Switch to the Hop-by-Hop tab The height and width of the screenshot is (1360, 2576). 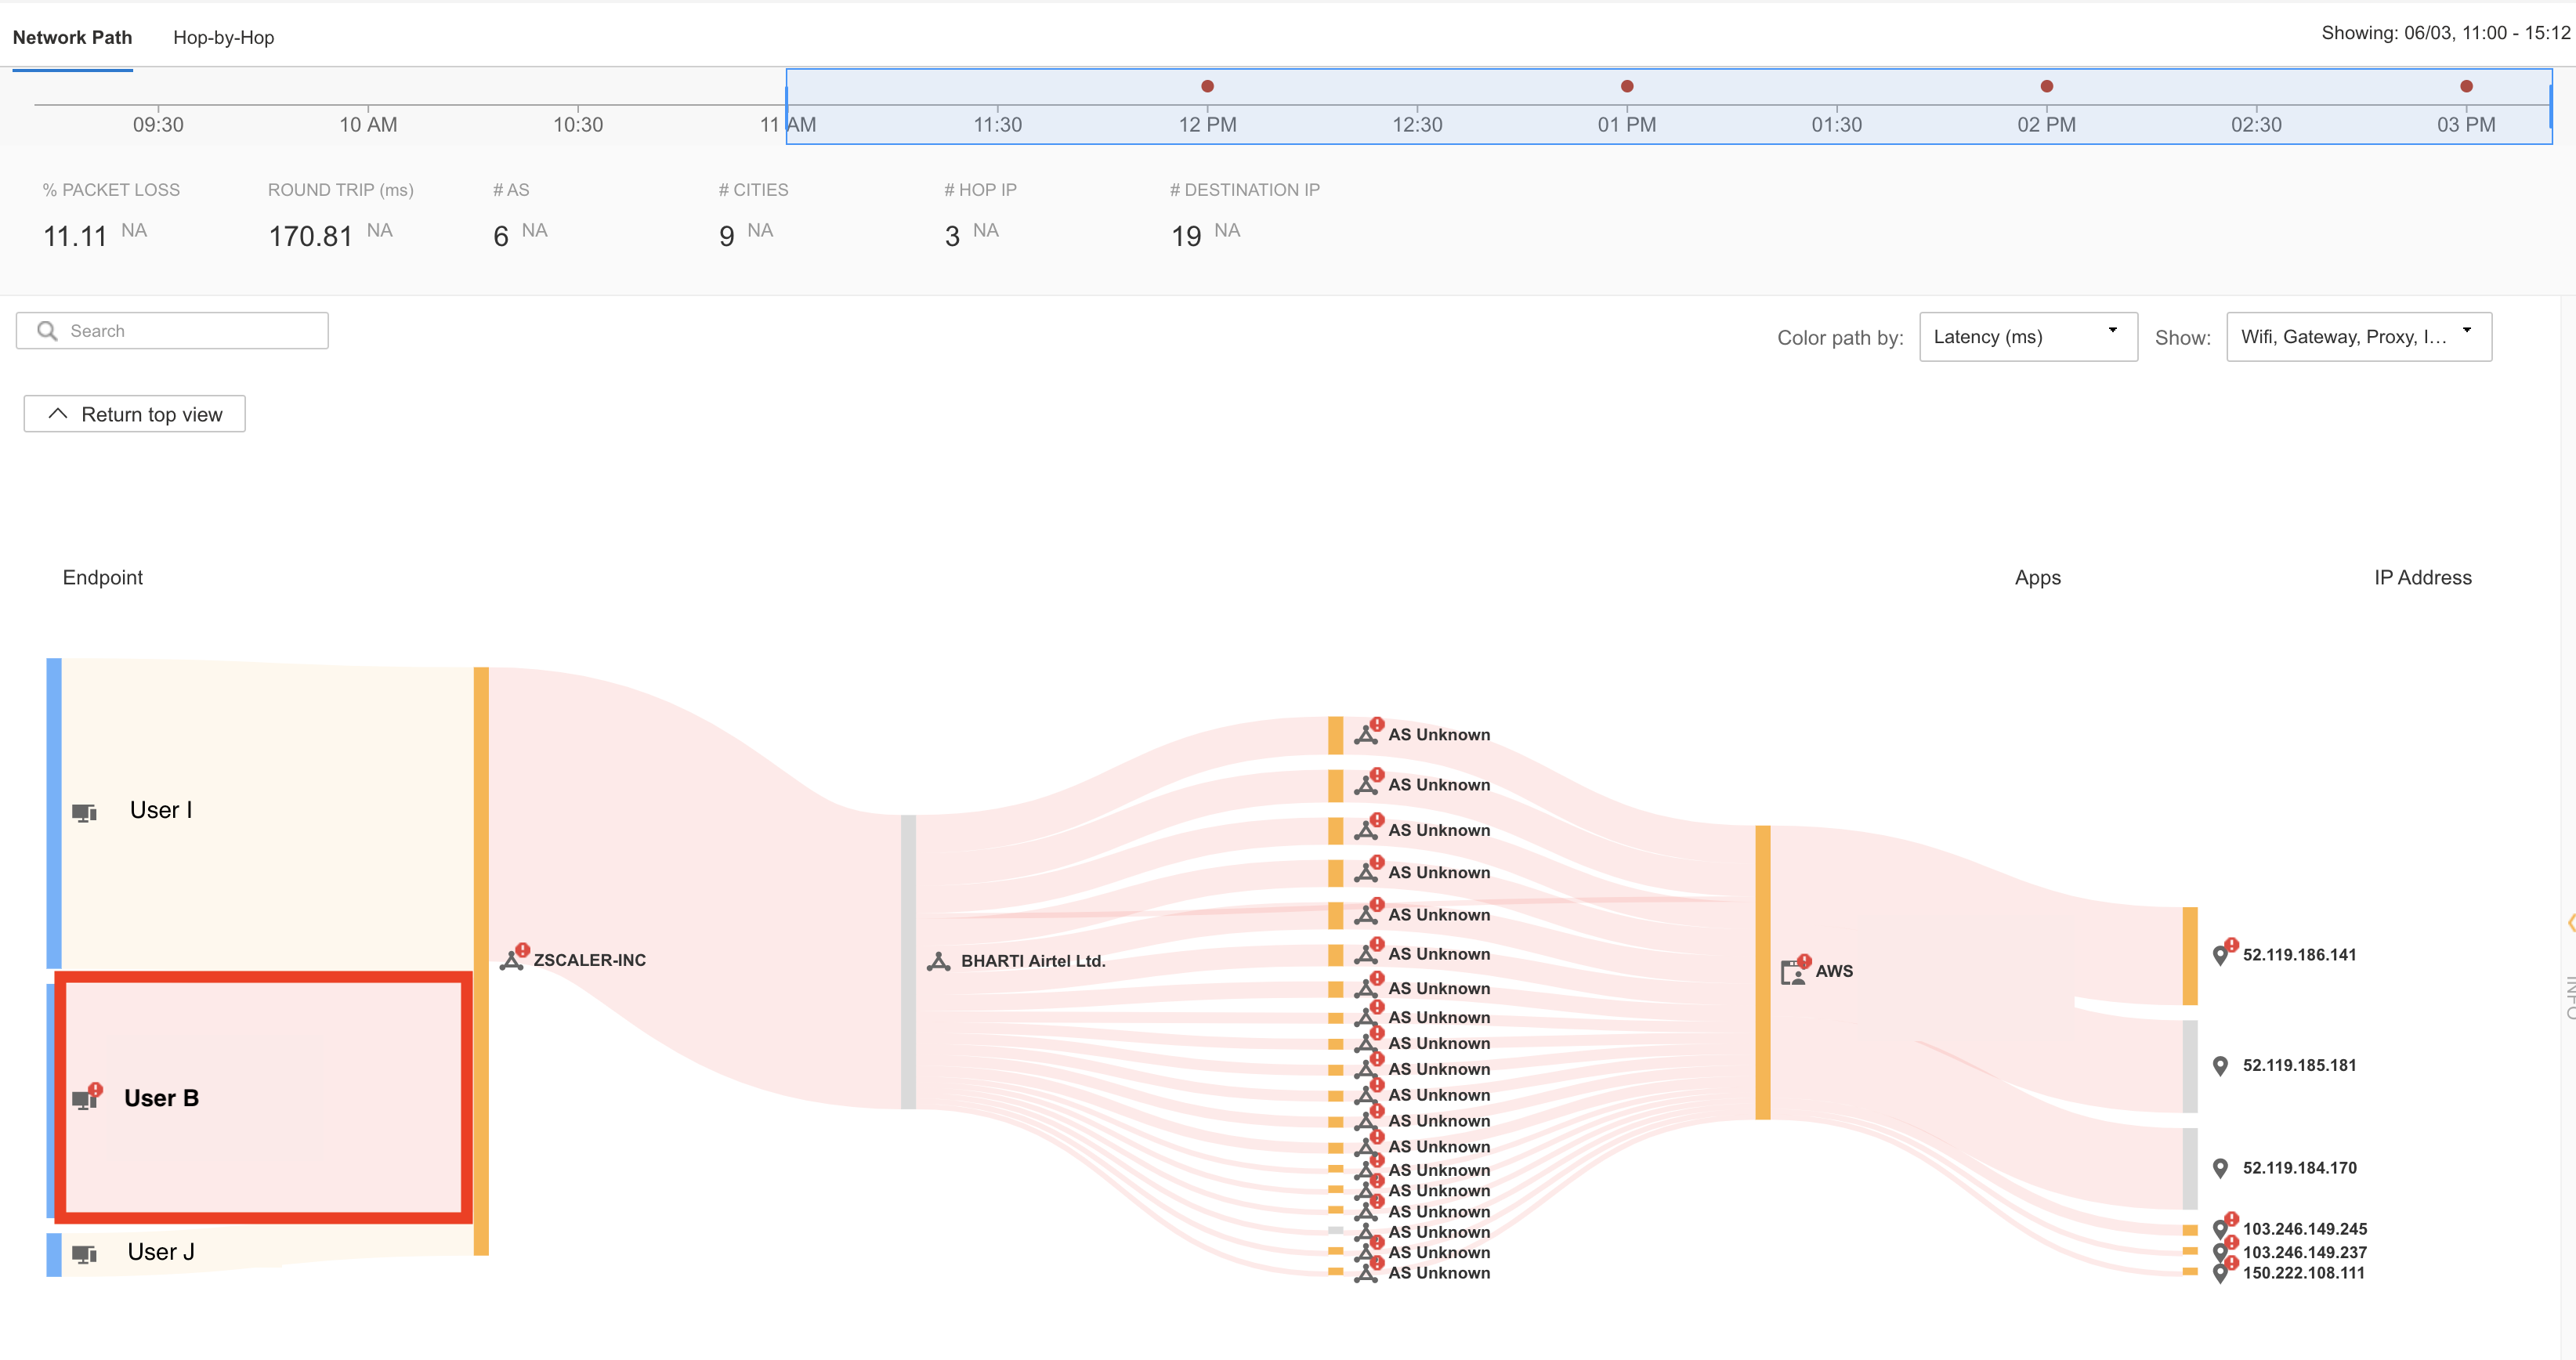pyautogui.click(x=223, y=38)
